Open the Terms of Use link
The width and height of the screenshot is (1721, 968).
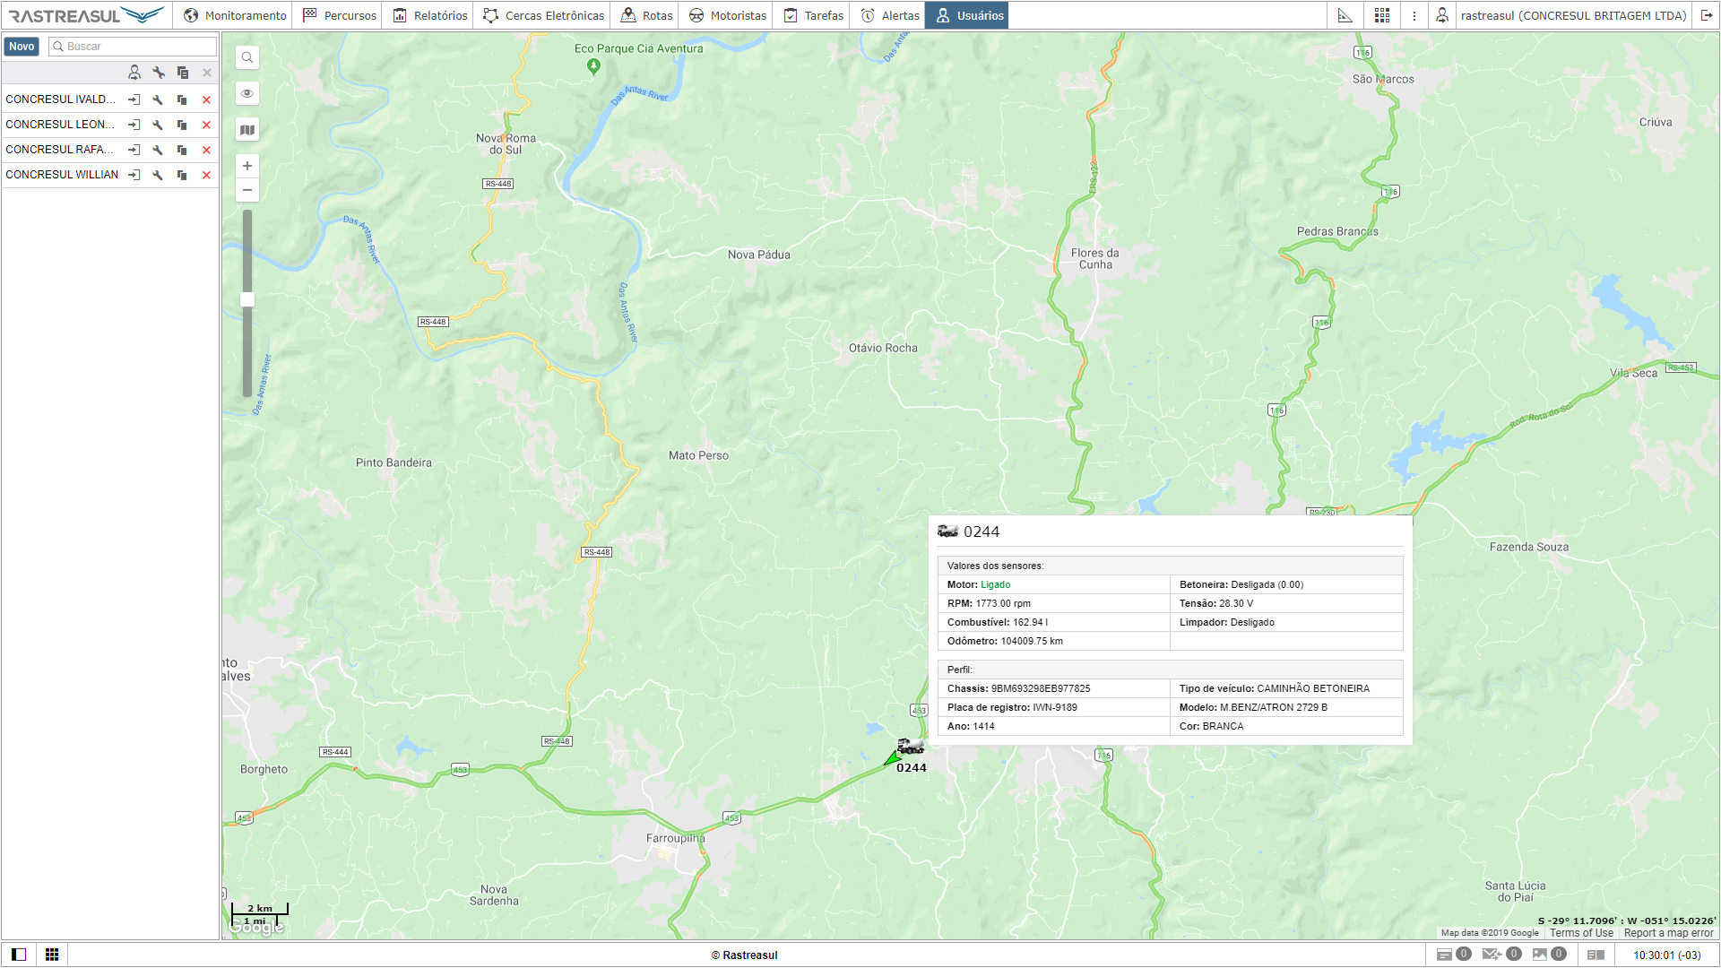click(1581, 933)
